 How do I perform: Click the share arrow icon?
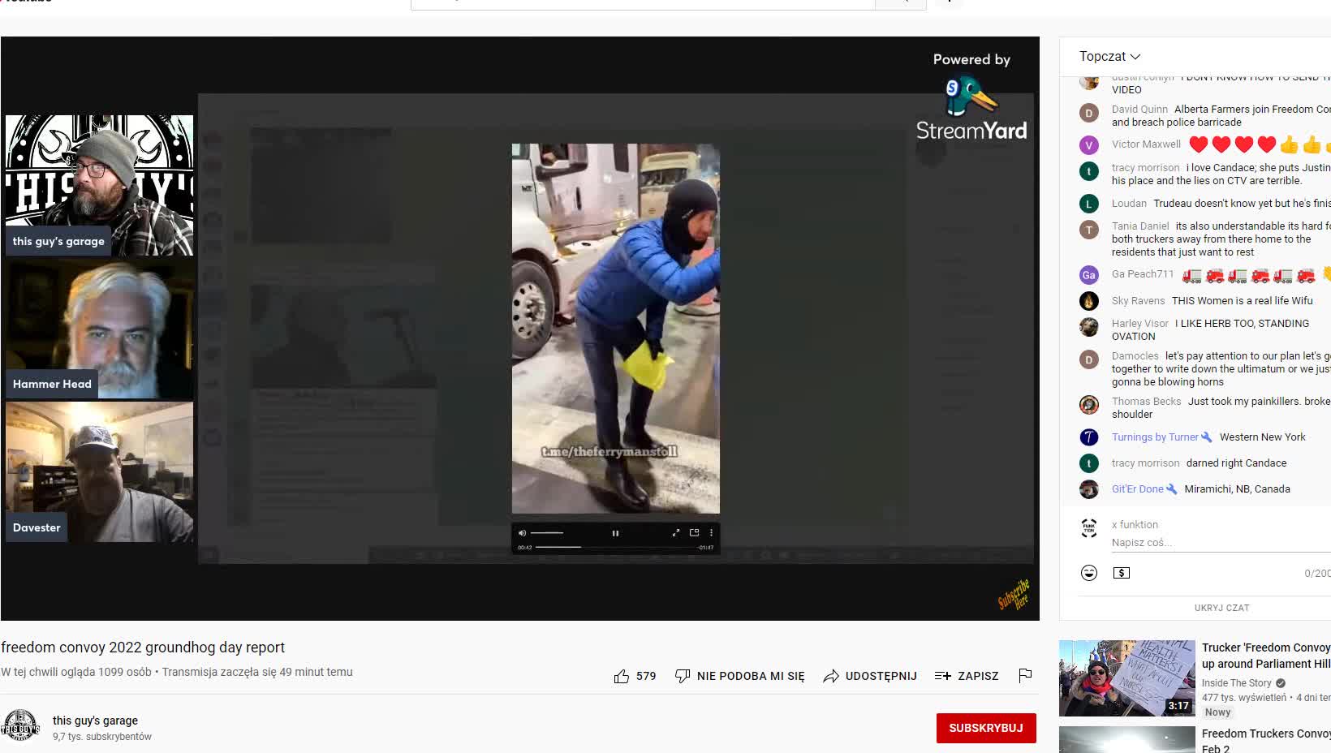(831, 676)
